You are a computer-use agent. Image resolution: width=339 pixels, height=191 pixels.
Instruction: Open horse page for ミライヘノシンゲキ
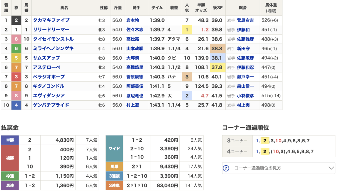click(x=53, y=48)
